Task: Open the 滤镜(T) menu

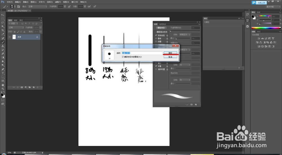Action: pos(58,2)
